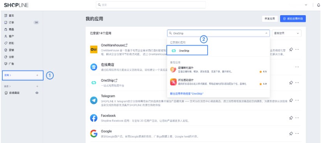
Task: Click the 前往应用市场搜索 "OneShip" link
Action: (187, 94)
